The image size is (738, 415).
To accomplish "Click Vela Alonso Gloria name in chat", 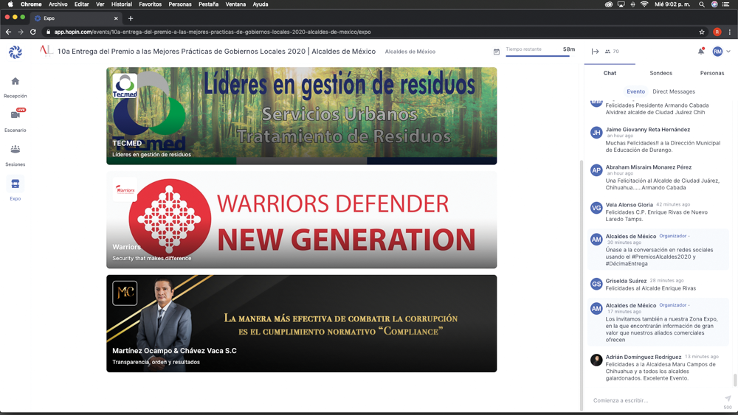I will click(630, 204).
